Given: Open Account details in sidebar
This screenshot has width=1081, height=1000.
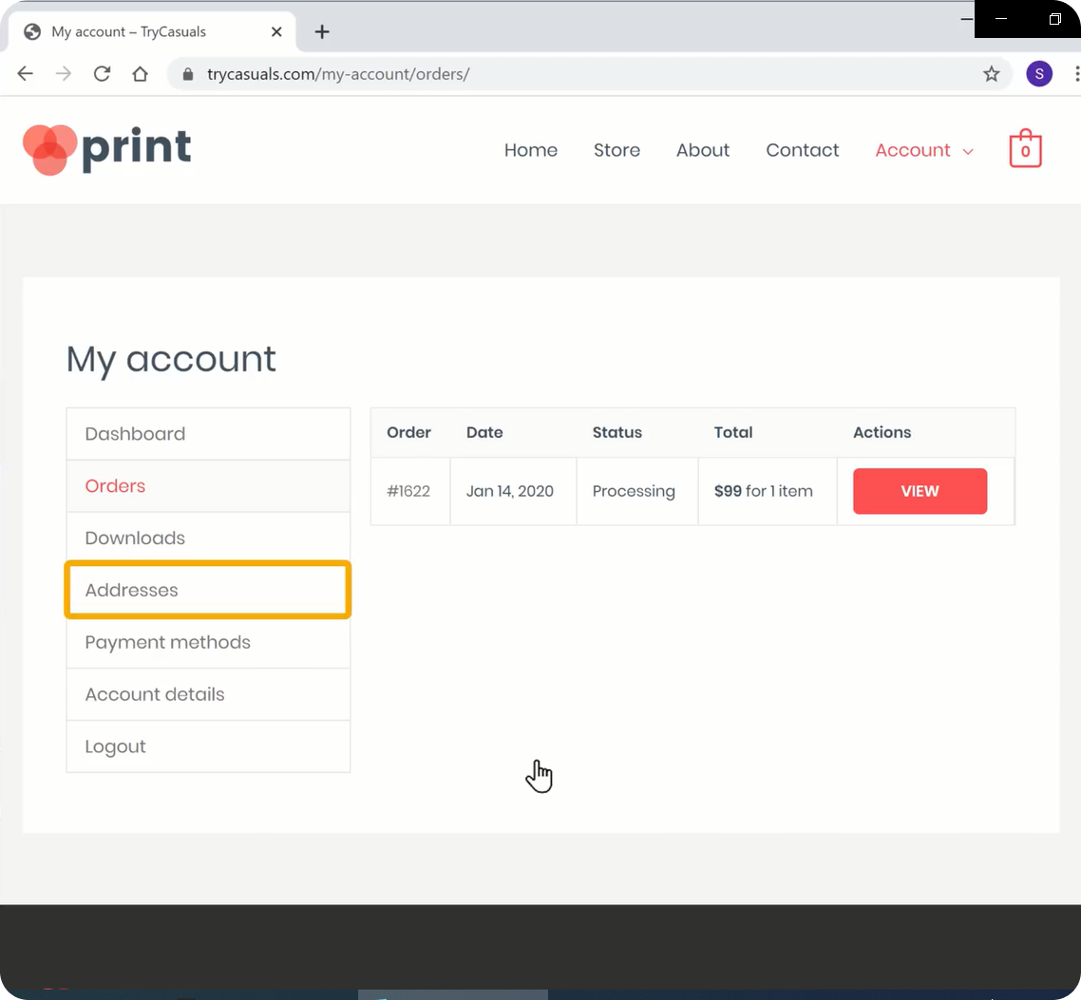Looking at the screenshot, I should (208, 695).
